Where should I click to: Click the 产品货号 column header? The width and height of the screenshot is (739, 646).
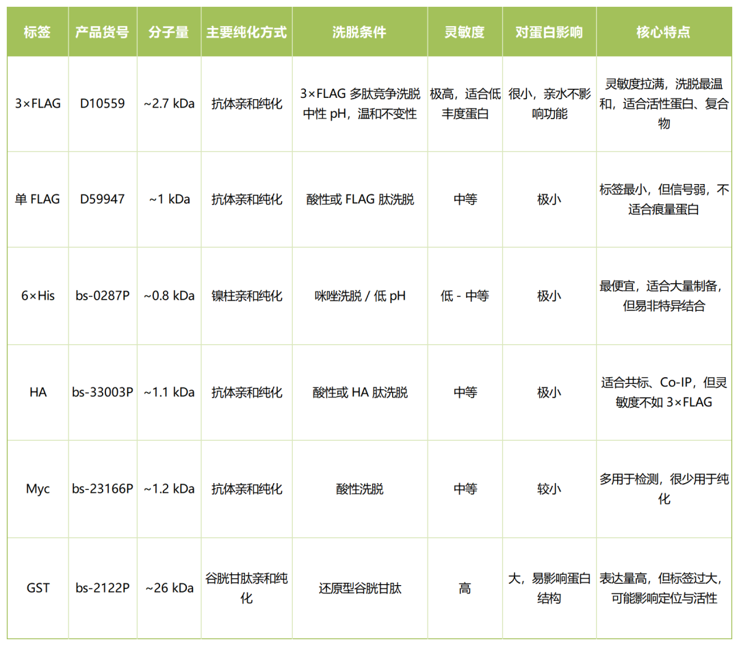(102, 32)
